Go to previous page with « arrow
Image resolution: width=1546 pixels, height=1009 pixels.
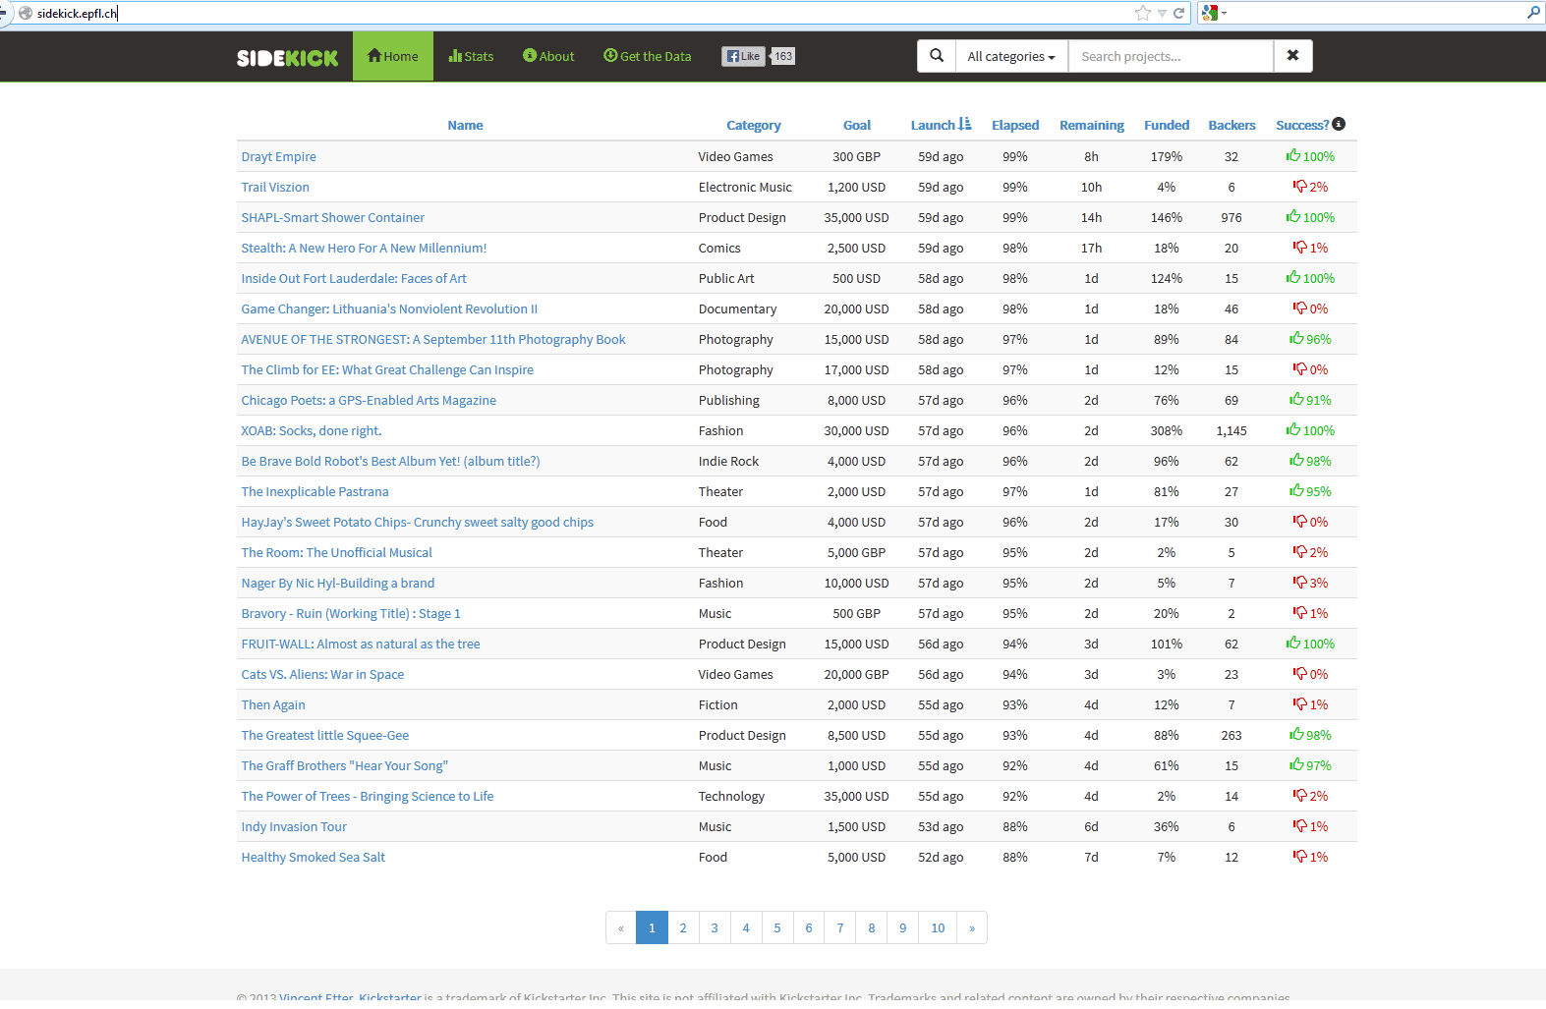pos(621,927)
